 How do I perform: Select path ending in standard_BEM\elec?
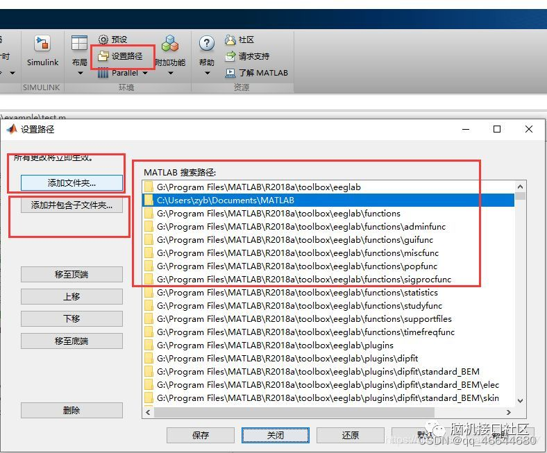click(x=328, y=384)
